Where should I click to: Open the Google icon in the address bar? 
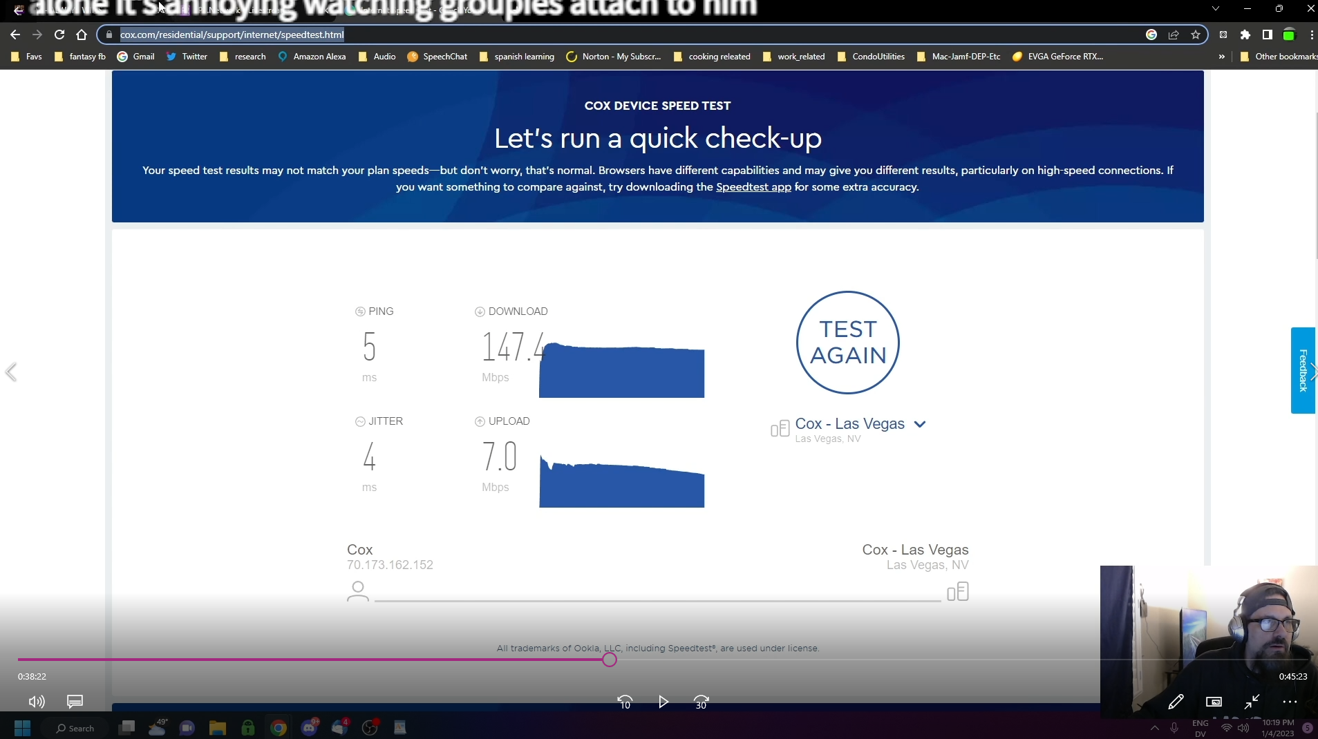[1151, 35]
